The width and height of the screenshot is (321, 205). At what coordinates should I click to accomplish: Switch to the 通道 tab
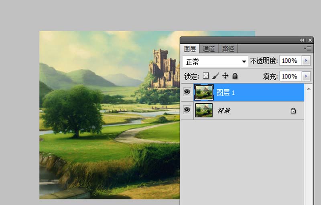point(209,49)
